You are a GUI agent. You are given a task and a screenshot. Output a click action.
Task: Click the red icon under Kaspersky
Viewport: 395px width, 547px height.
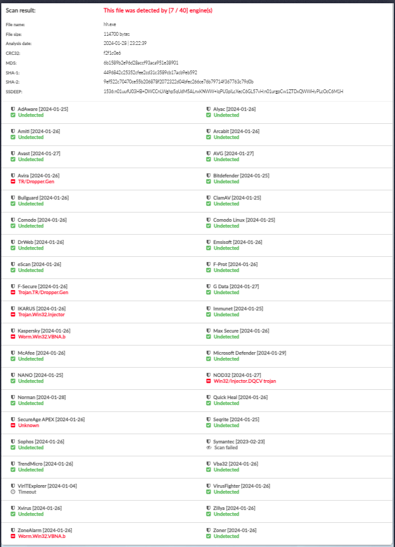(13, 336)
